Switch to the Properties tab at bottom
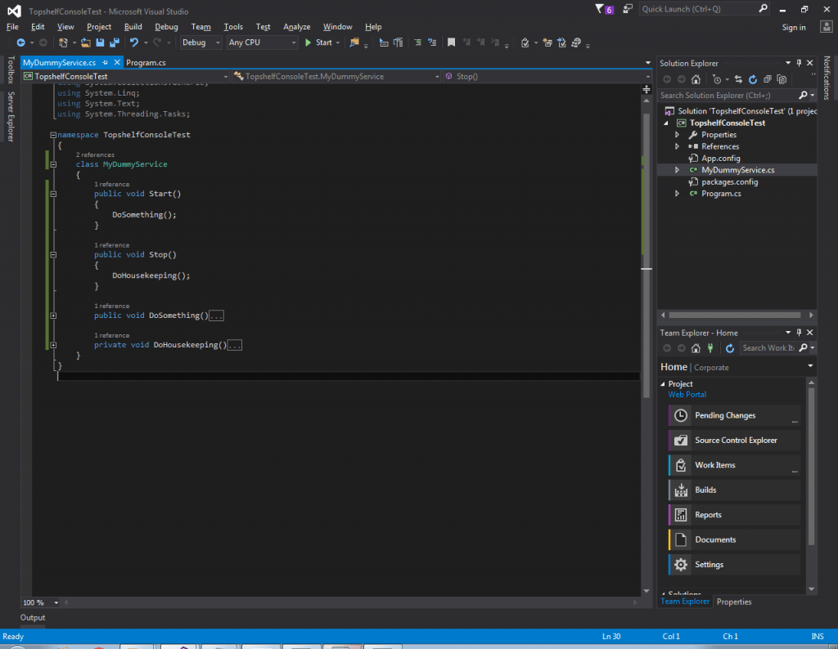This screenshot has width=838, height=649. 734,602
